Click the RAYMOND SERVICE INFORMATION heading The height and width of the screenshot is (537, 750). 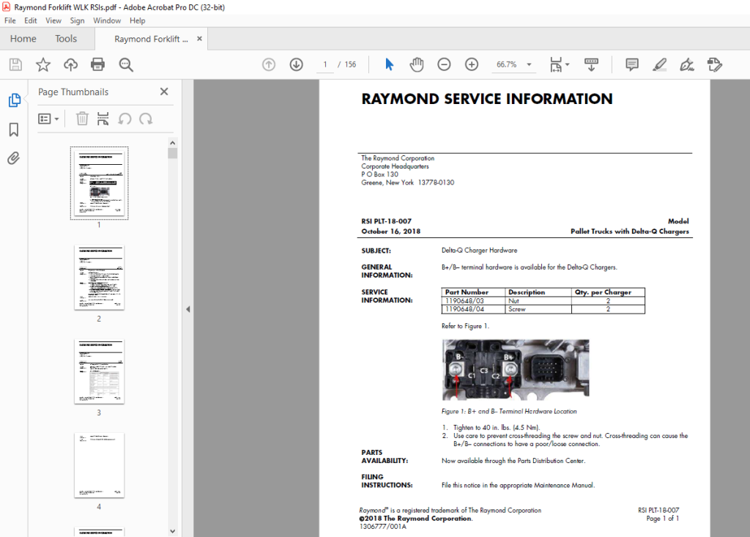(x=487, y=99)
